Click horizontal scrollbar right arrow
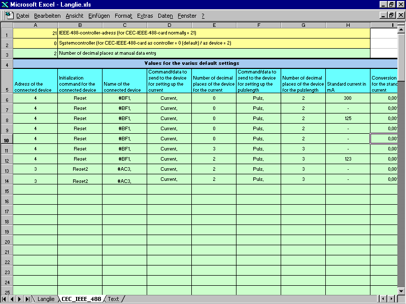This screenshot has width=406, height=304. point(391,299)
